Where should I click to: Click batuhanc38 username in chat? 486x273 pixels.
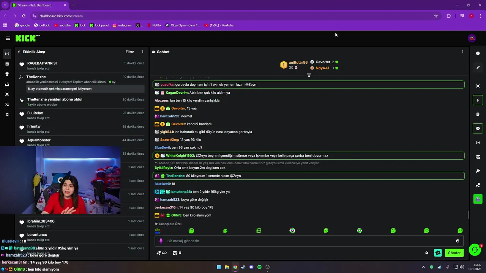pyautogui.click(x=181, y=192)
